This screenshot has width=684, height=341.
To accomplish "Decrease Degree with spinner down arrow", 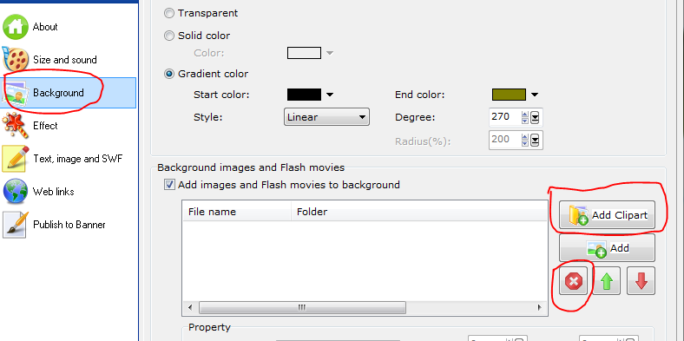I will coord(525,121).
